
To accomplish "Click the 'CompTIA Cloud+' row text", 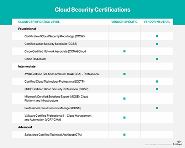I will [35, 59].
